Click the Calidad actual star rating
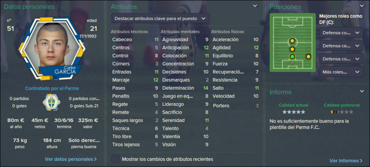This screenshot has width=370, height=167. point(294,112)
